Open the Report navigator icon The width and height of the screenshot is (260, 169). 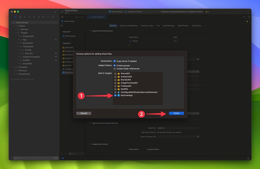tap(53, 17)
